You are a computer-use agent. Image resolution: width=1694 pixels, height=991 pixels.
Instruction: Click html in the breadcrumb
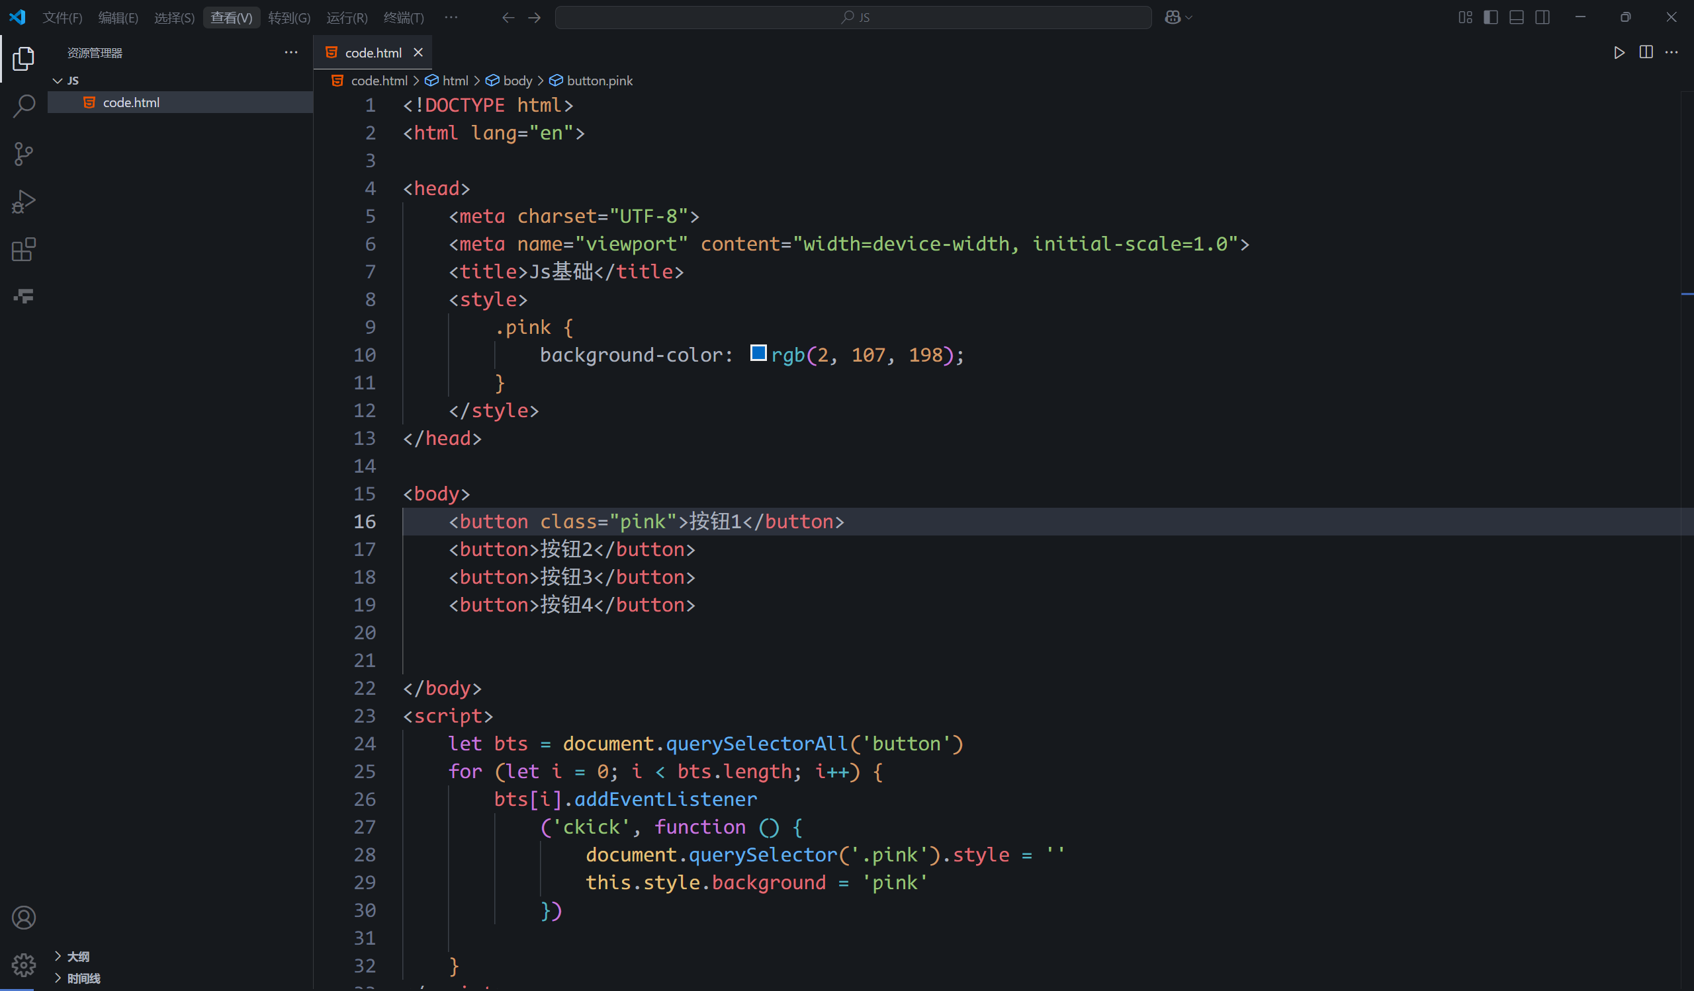455,81
